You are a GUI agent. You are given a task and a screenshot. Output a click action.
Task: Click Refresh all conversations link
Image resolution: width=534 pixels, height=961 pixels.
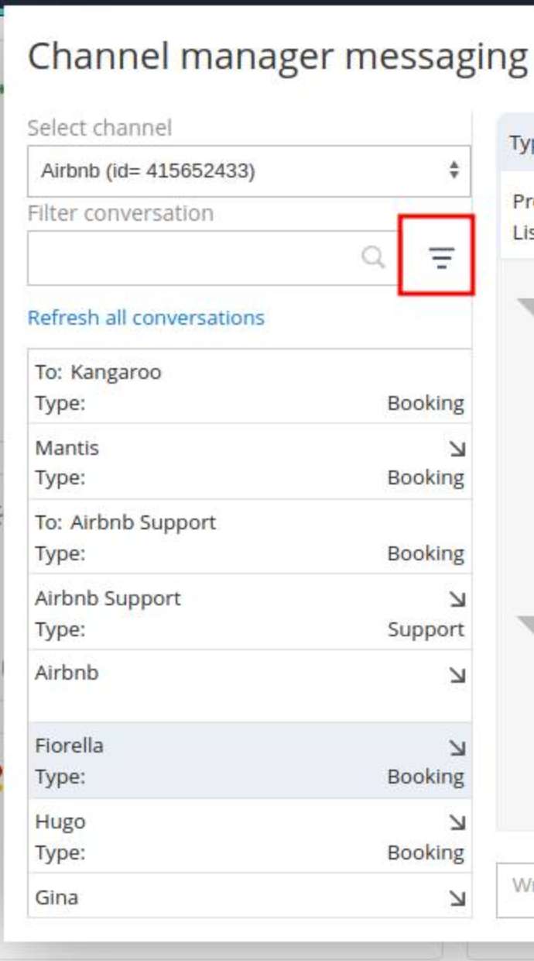[146, 318]
